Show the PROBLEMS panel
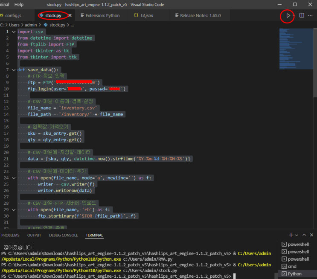The height and width of the screenshot is (279, 317). click(10, 235)
